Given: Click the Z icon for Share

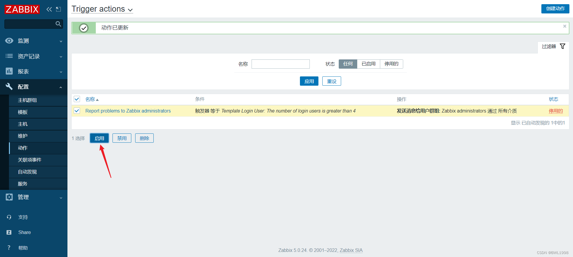Looking at the screenshot, I should tap(9, 232).
